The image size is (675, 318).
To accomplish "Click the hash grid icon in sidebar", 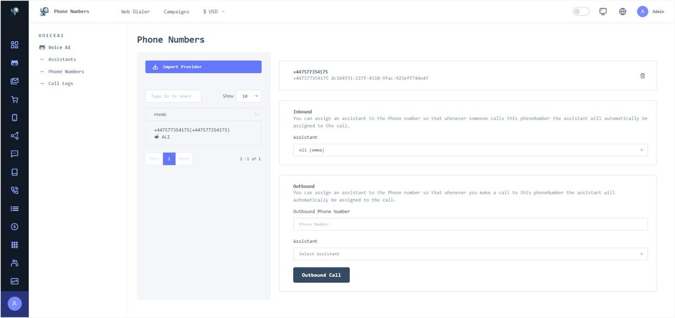I will pos(14,244).
